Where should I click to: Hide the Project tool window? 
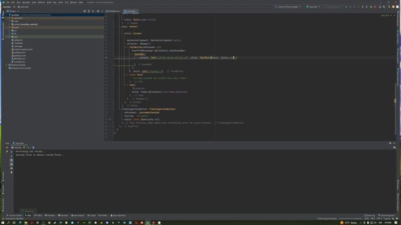[102, 11]
